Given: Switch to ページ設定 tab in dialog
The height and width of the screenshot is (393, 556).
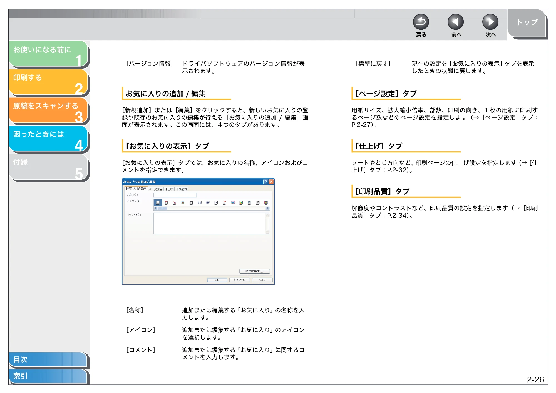Looking at the screenshot, I should [x=155, y=189].
